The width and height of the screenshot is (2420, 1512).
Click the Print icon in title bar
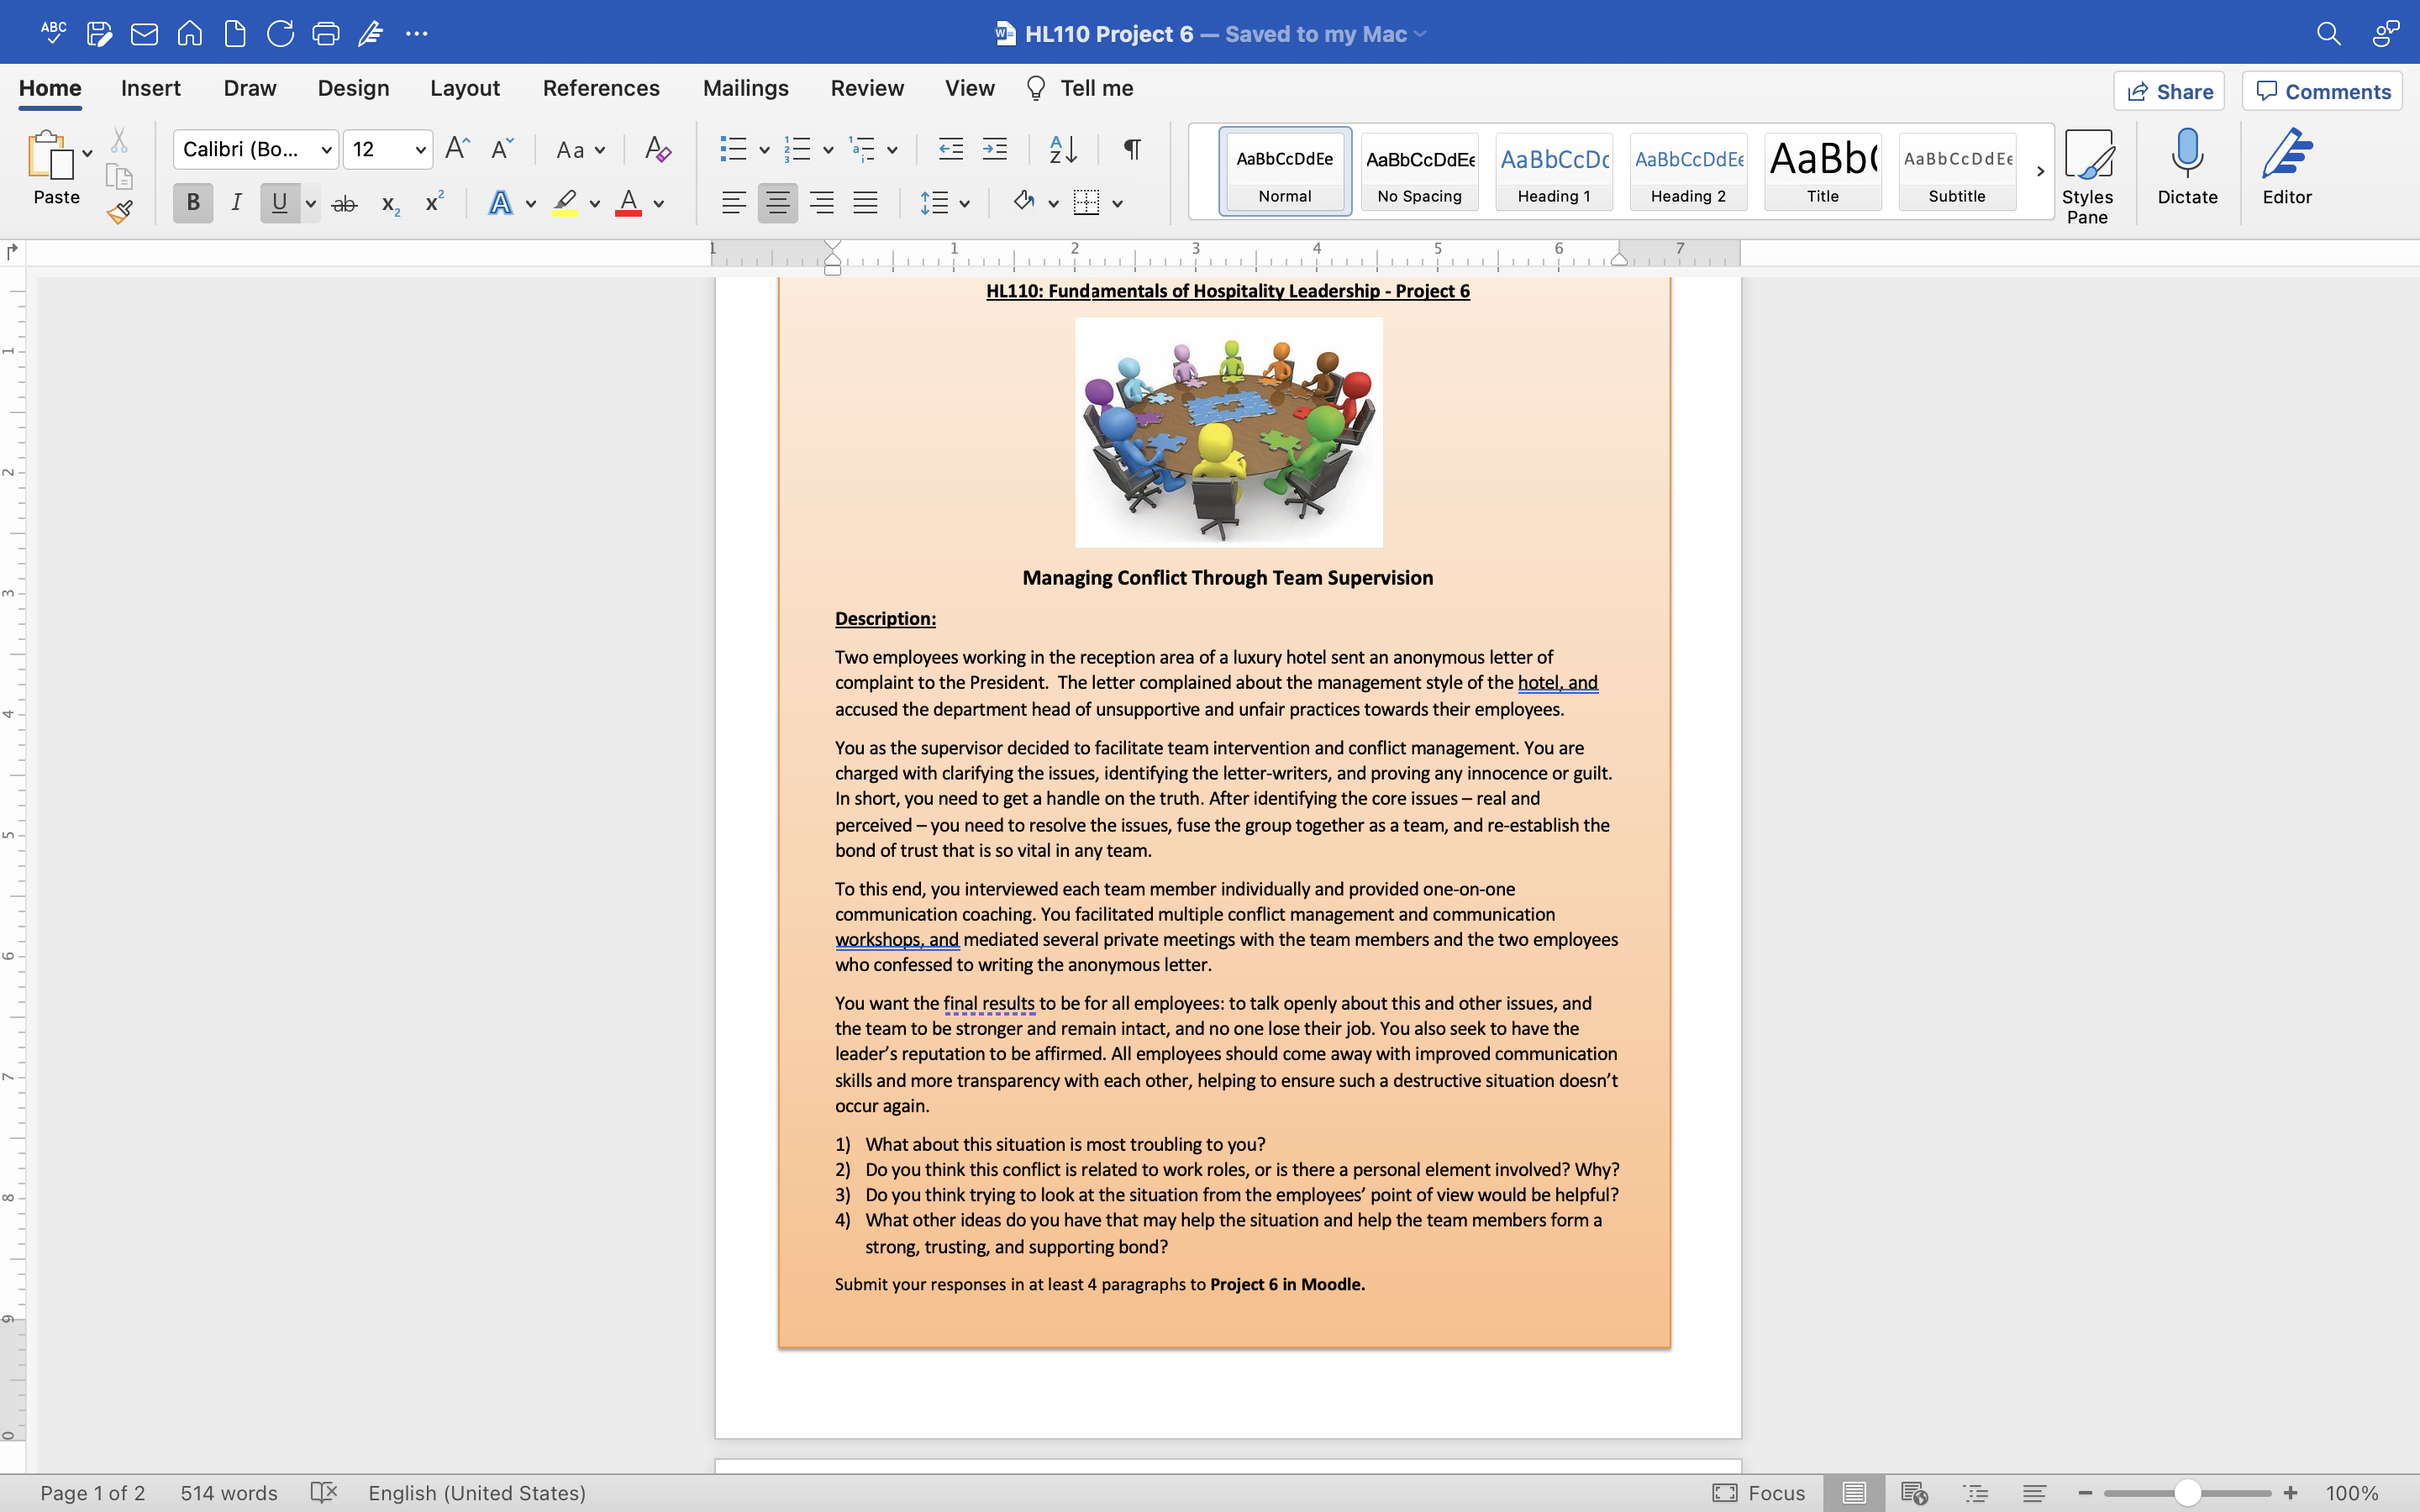point(325,34)
